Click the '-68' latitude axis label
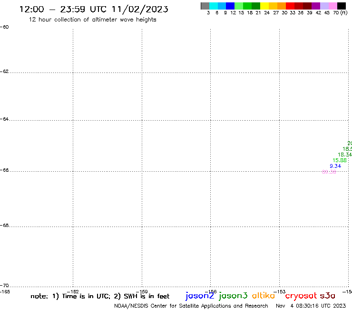The width and height of the screenshot is (352, 310). pyautogui.click(x=4, y=226)
